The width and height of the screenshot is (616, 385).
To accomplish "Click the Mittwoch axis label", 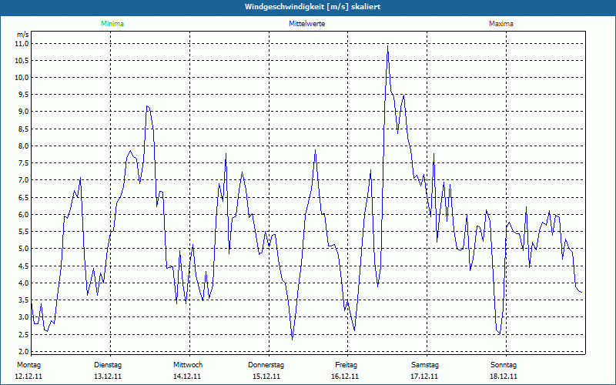I will 188,365.
